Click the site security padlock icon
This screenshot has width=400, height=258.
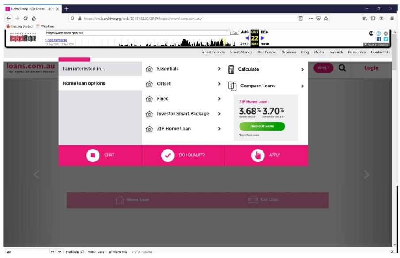(x=80, y=19)
